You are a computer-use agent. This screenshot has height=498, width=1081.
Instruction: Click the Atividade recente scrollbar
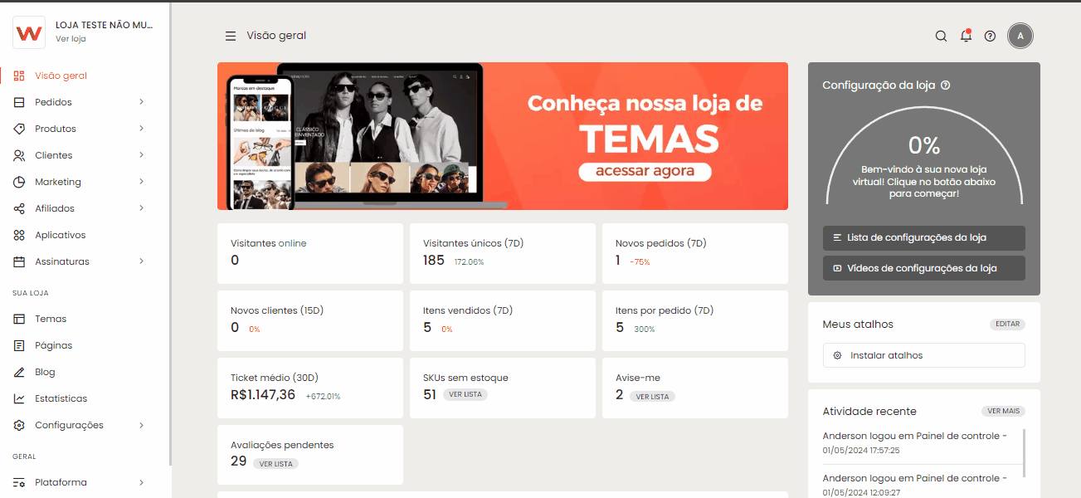click(1025, 453)
